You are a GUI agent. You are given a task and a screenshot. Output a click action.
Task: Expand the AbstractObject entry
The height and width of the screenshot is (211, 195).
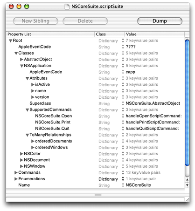(x=21, y=59)
